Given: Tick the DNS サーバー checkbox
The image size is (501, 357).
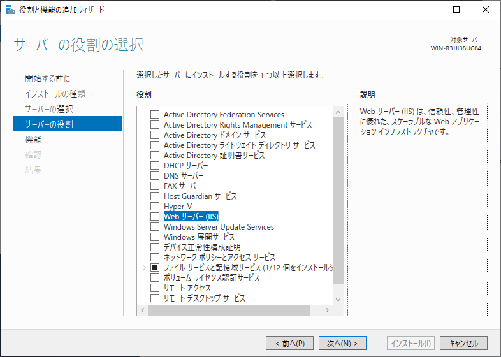Looking at the screenshot, I should tap(154, 176).
